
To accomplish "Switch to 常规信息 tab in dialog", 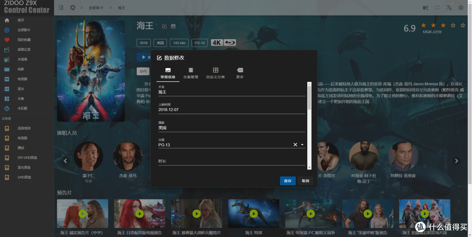I will (x=168, y=73).
